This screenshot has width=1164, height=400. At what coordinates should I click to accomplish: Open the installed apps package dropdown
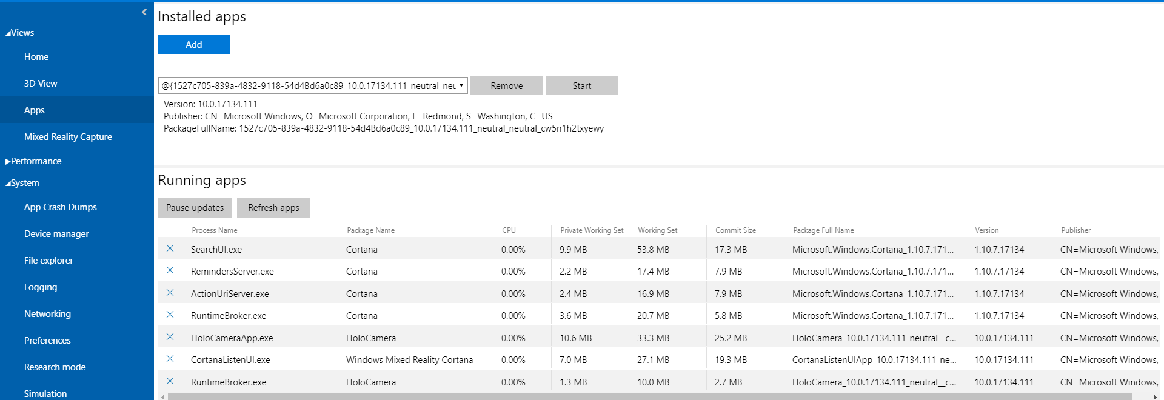click(x=313, y=85)
